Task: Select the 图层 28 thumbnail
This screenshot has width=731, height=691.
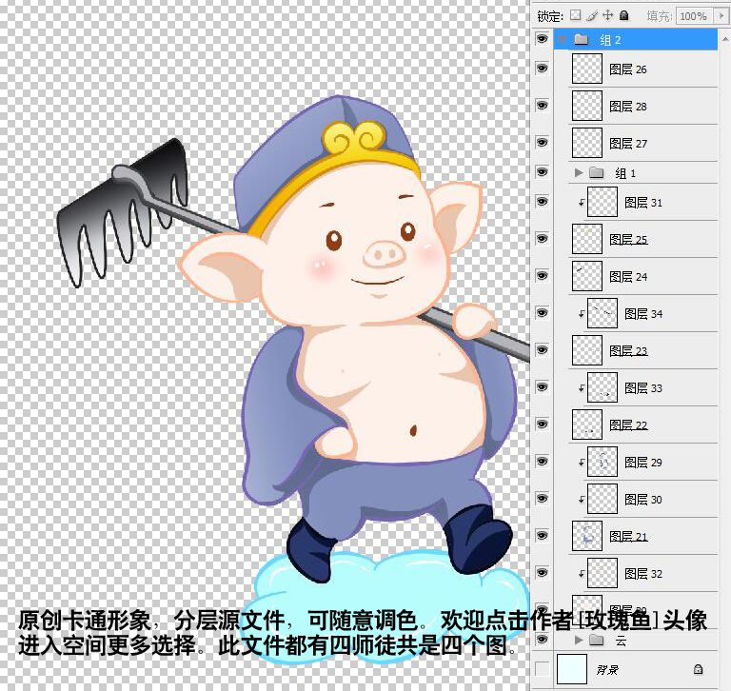Action: (587, 106)
